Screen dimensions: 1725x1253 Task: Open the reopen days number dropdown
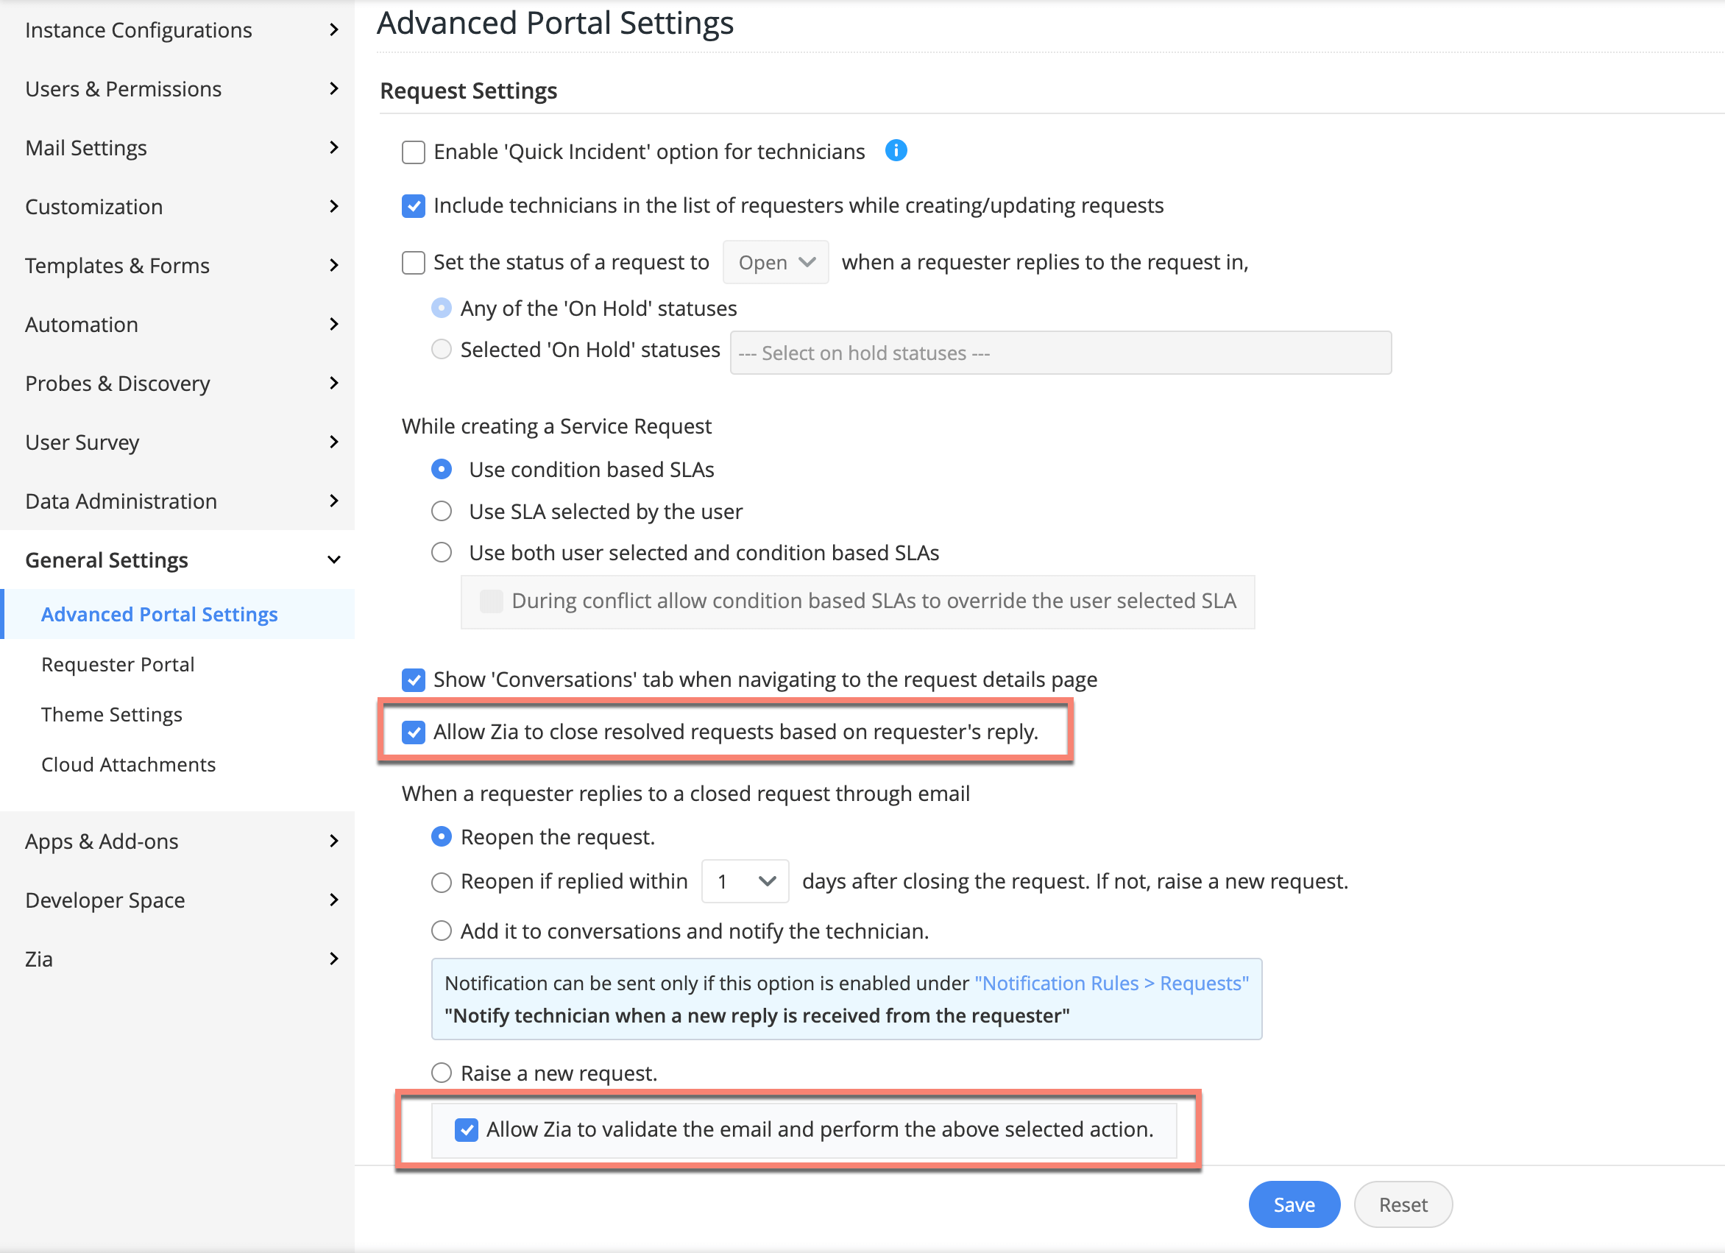(744, 881)
